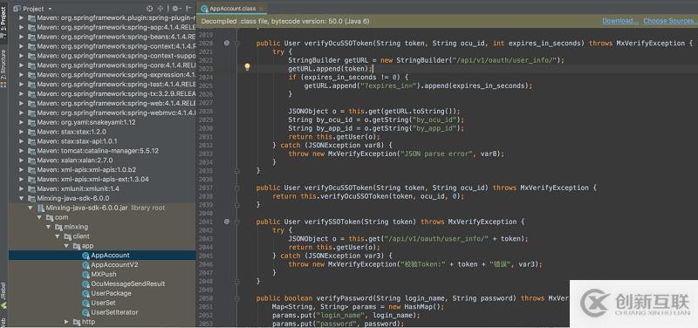This screenshot has width=698, height=328.
Task: Click the AppAccount class icon in tree
Action: pyautogui.click(x=86, y=256)
